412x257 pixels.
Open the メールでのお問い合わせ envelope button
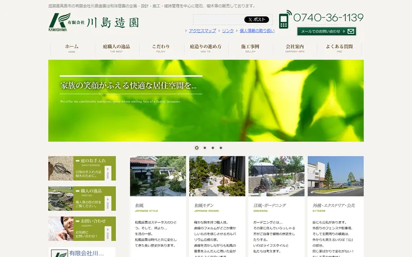[x=326, y=31]
